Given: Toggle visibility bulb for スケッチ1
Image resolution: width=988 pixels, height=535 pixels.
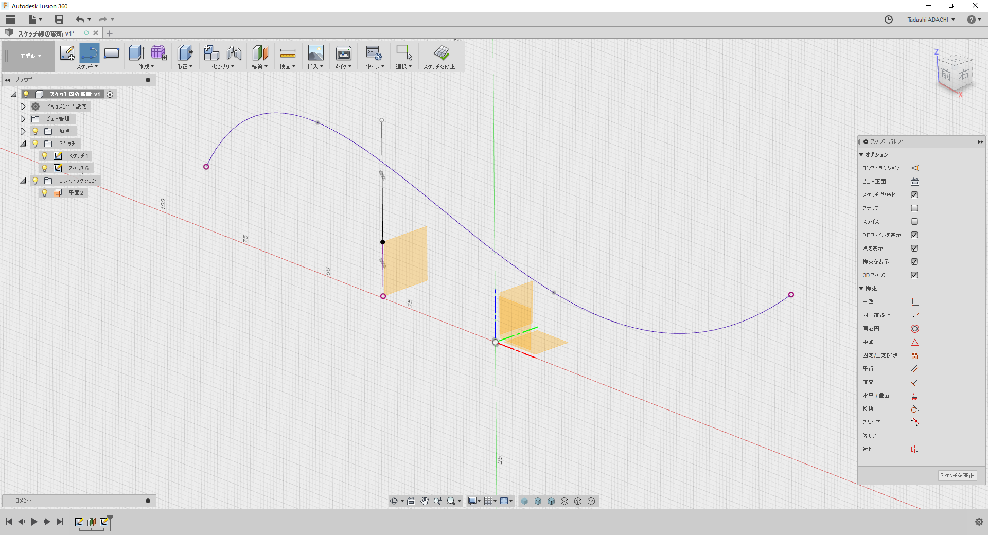Looking at the screenshot, I should coord(45,156).
